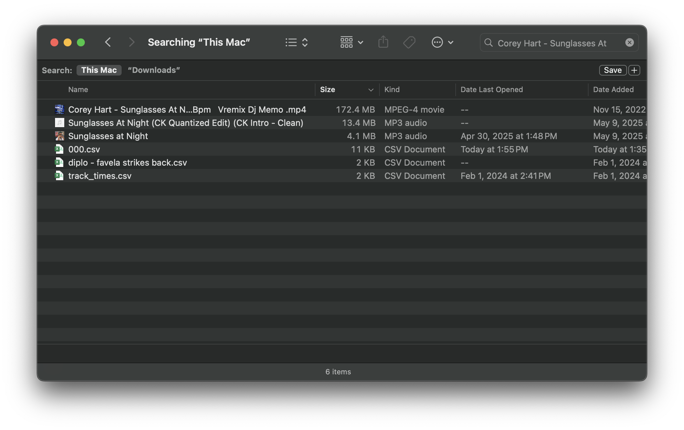
Task: Click the diplo favela strikes back csv icon
Action: [59, 163]
